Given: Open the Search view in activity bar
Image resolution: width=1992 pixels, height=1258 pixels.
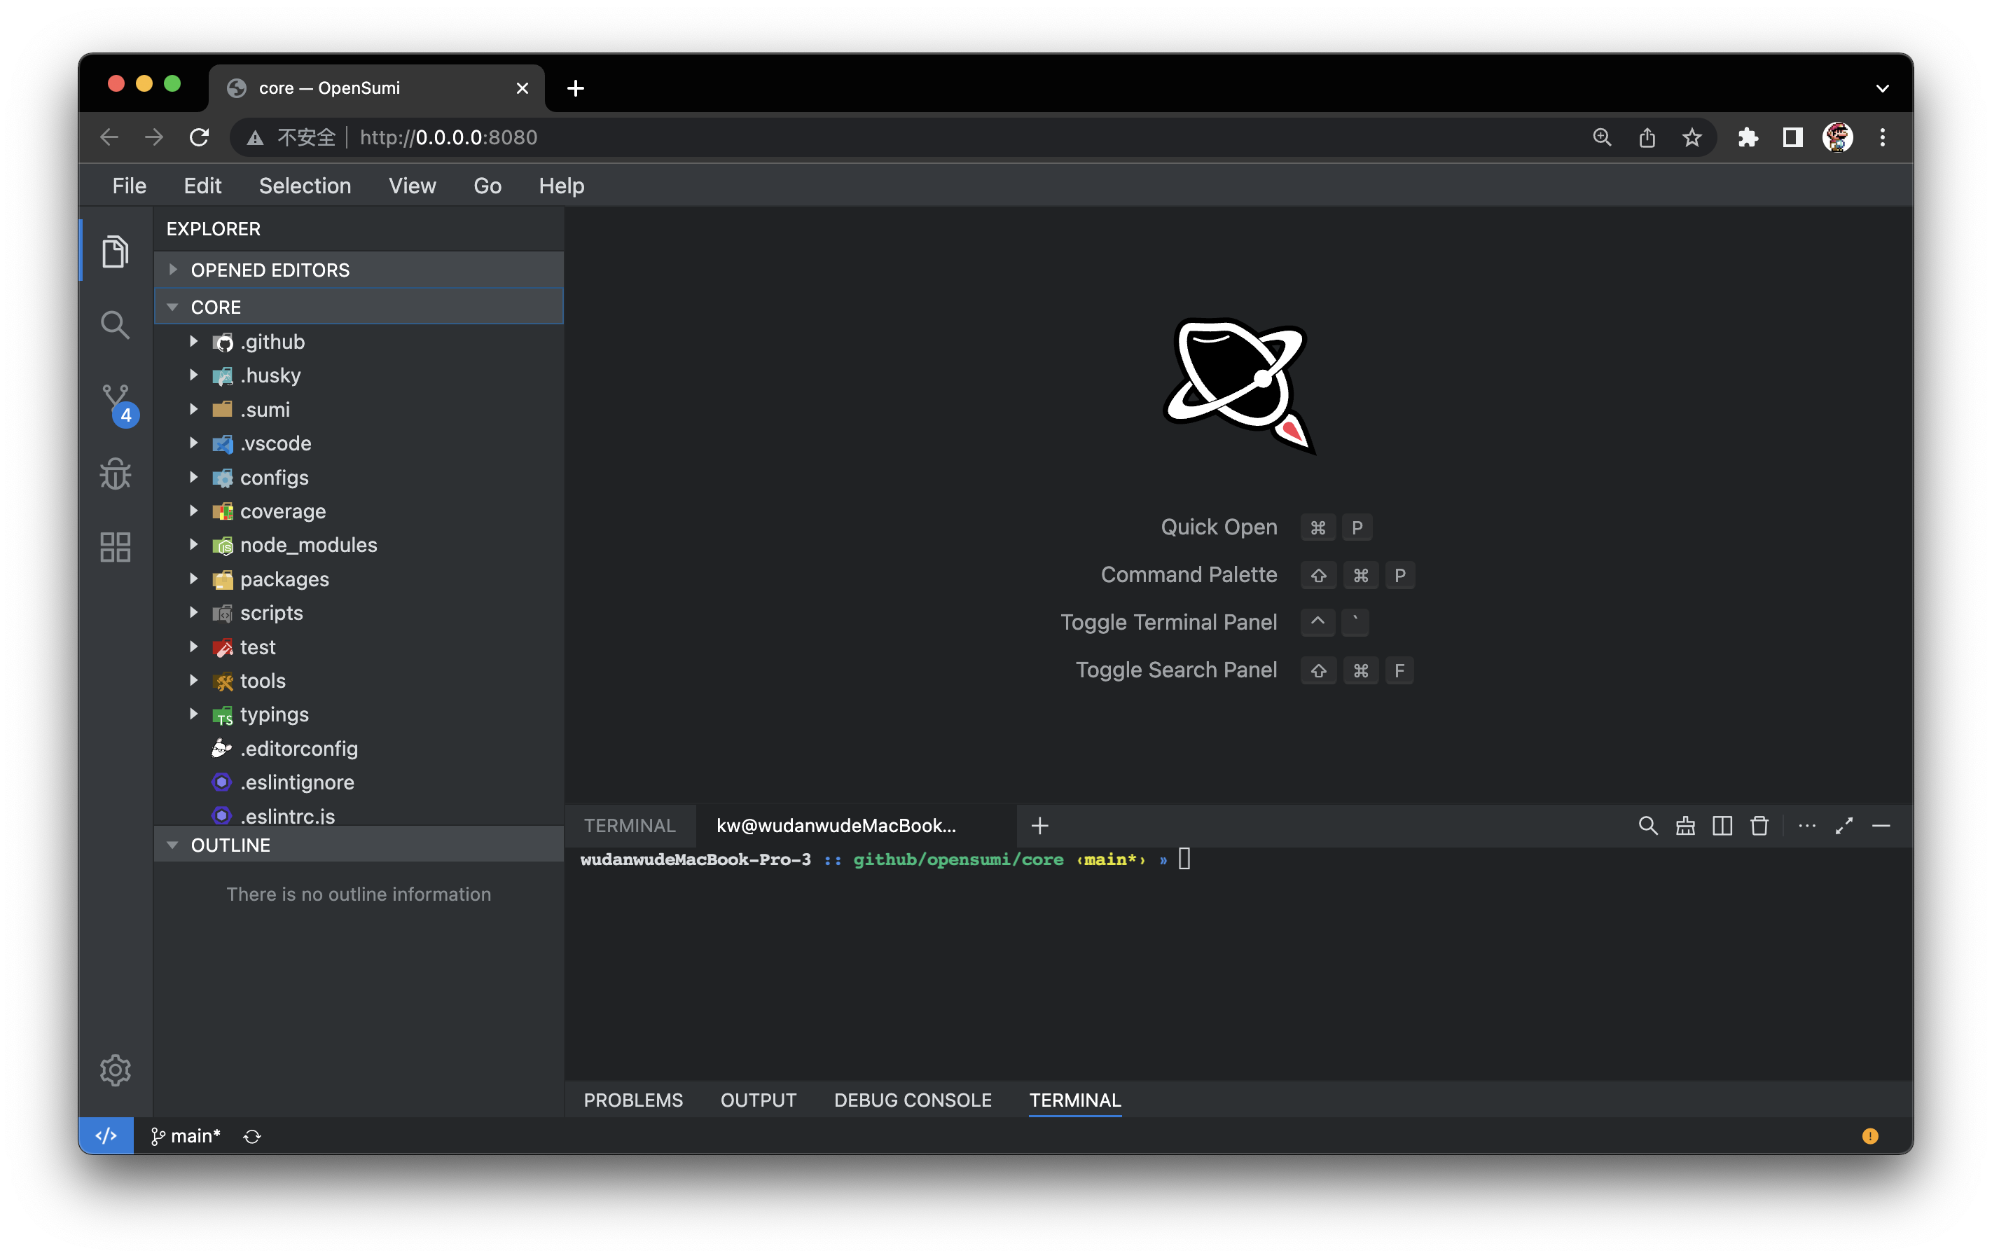Looking at the screenshot, I should [x=115, y=325].
